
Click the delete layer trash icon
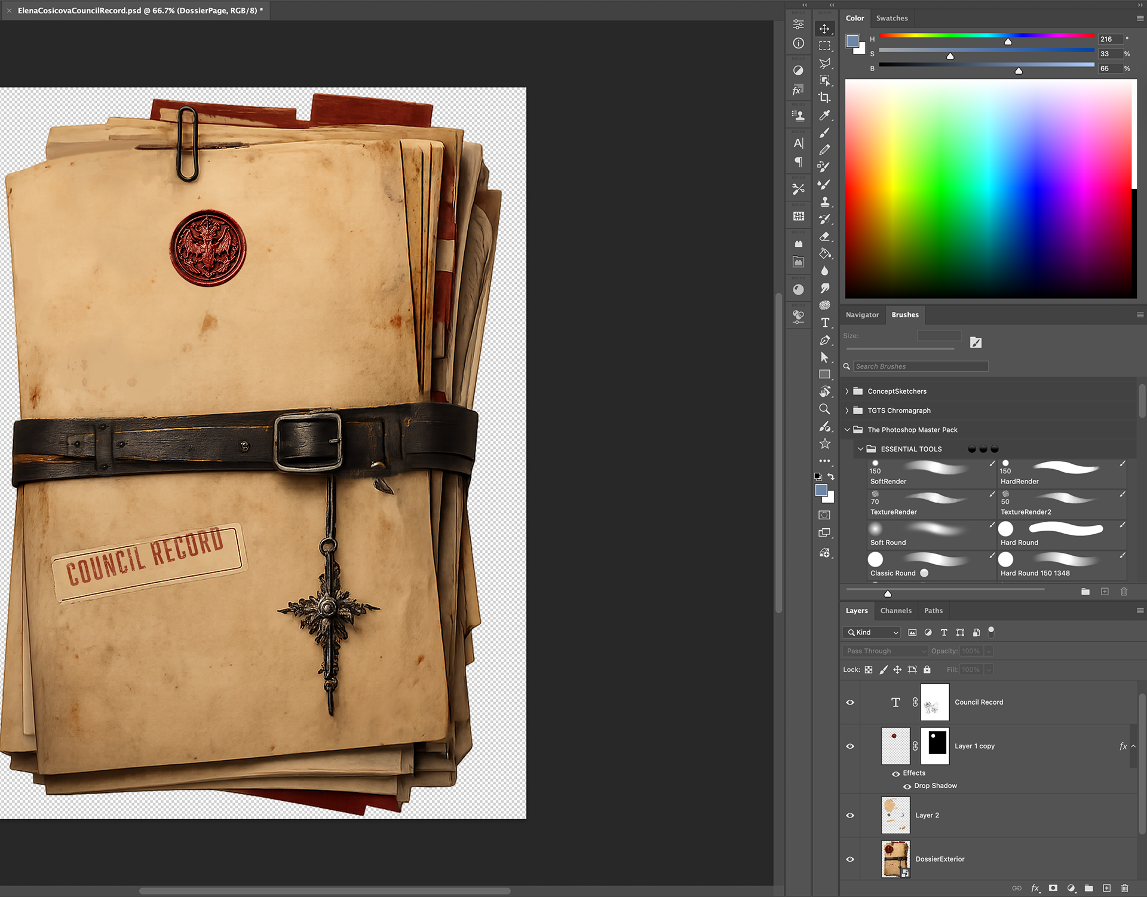click(1124, 888)
